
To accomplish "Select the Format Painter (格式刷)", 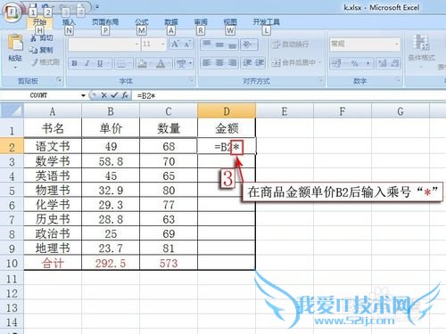I will 45,61.
